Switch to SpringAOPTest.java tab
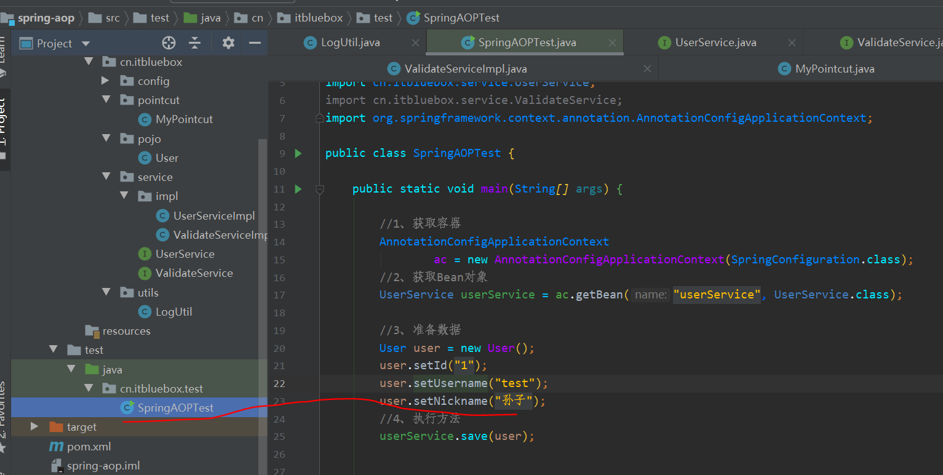 527,42
